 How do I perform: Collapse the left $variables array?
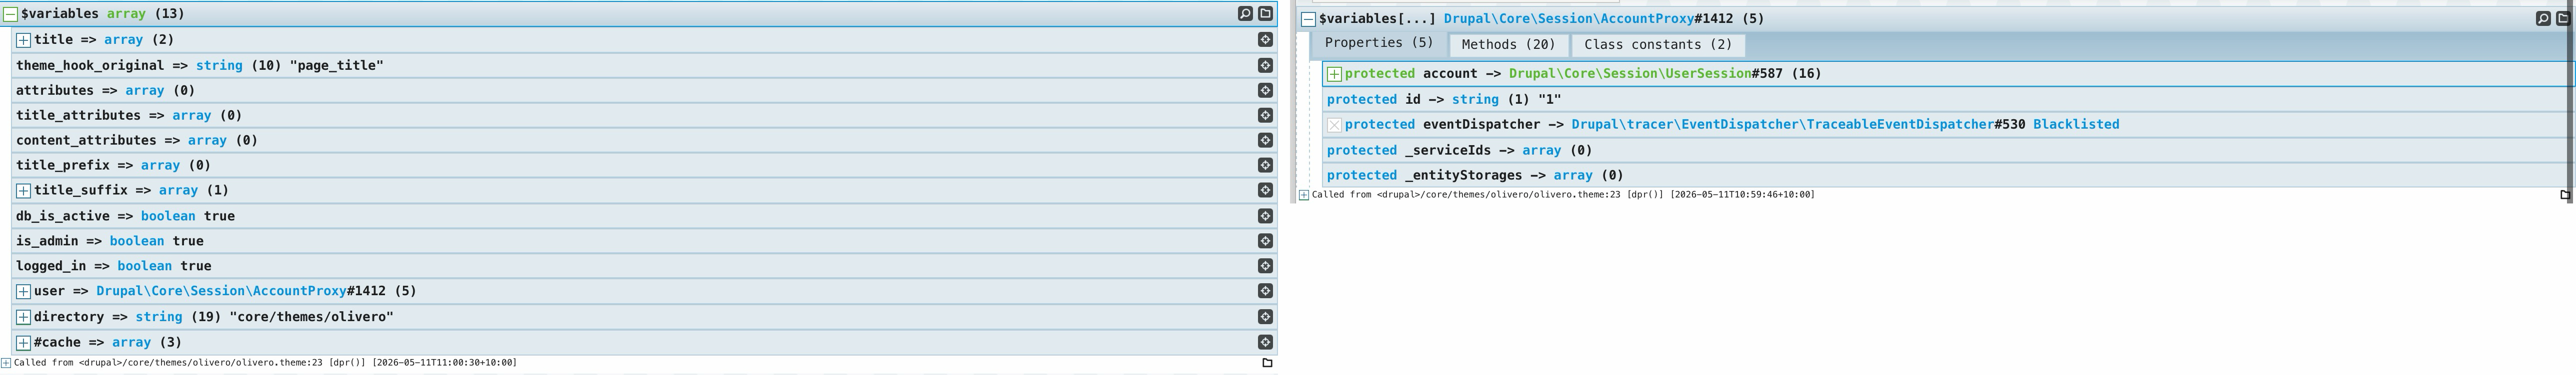click(x=11, y=14)
